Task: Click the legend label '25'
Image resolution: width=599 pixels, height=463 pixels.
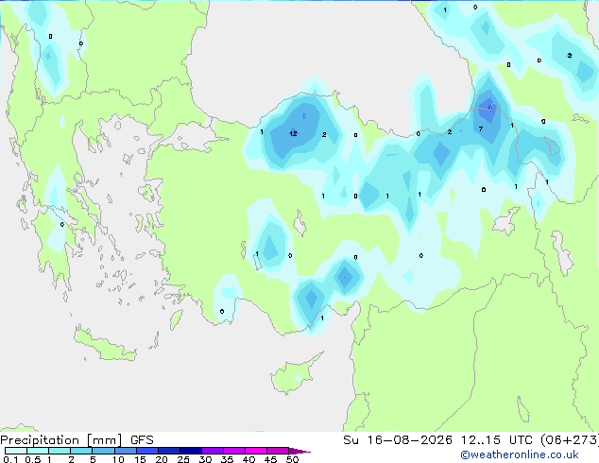Action: [x=183, y=459]
